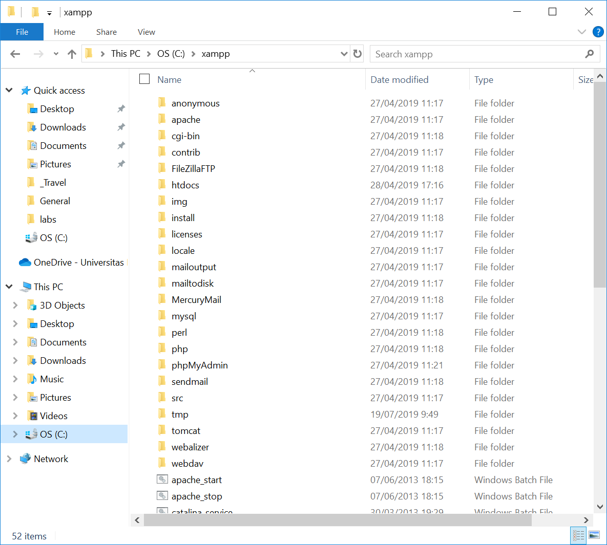Expand Music node under This PC

15,379
